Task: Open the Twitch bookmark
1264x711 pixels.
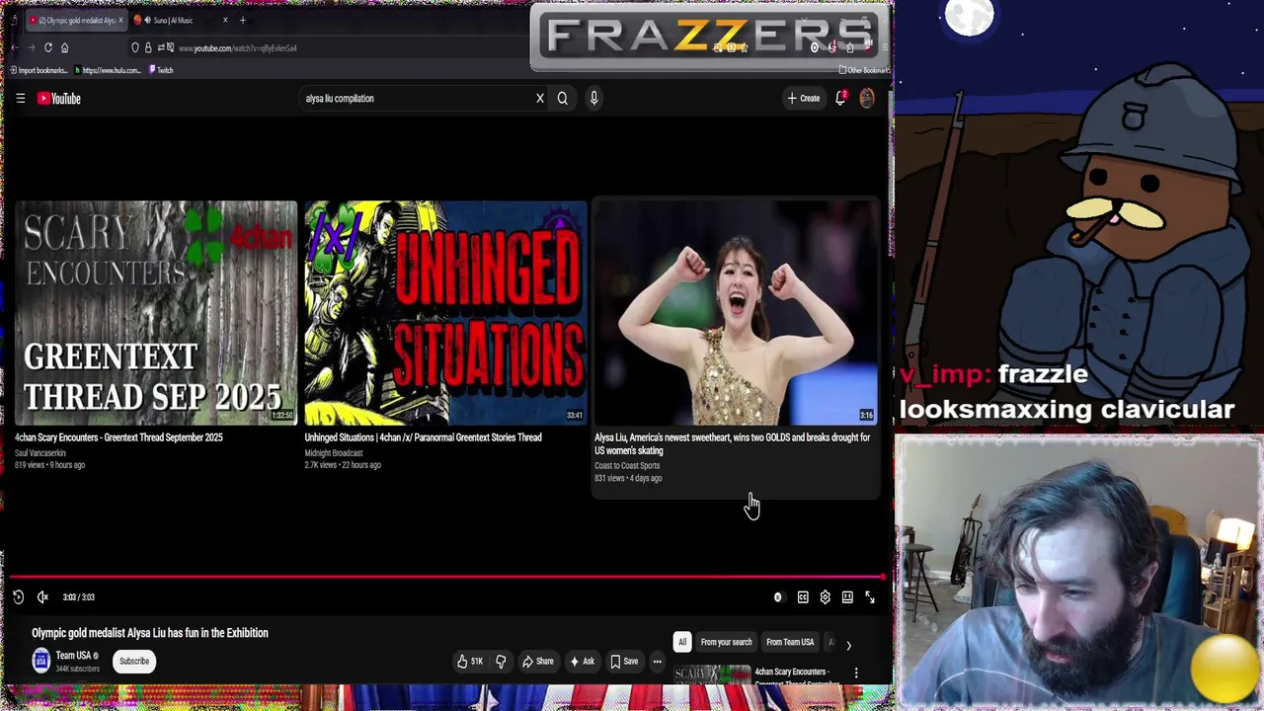Action: (161, 70)
